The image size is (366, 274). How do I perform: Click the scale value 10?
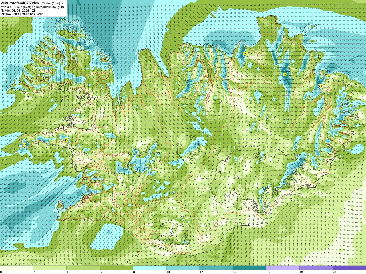click(x=168, y=272)
